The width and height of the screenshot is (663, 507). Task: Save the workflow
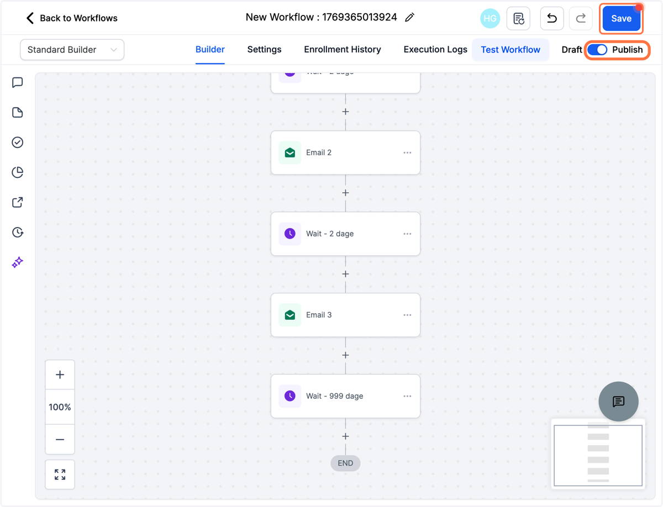click(x=621, y=19)
